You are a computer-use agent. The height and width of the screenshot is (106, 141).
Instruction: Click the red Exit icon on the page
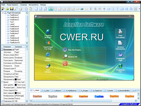point(65,64)
